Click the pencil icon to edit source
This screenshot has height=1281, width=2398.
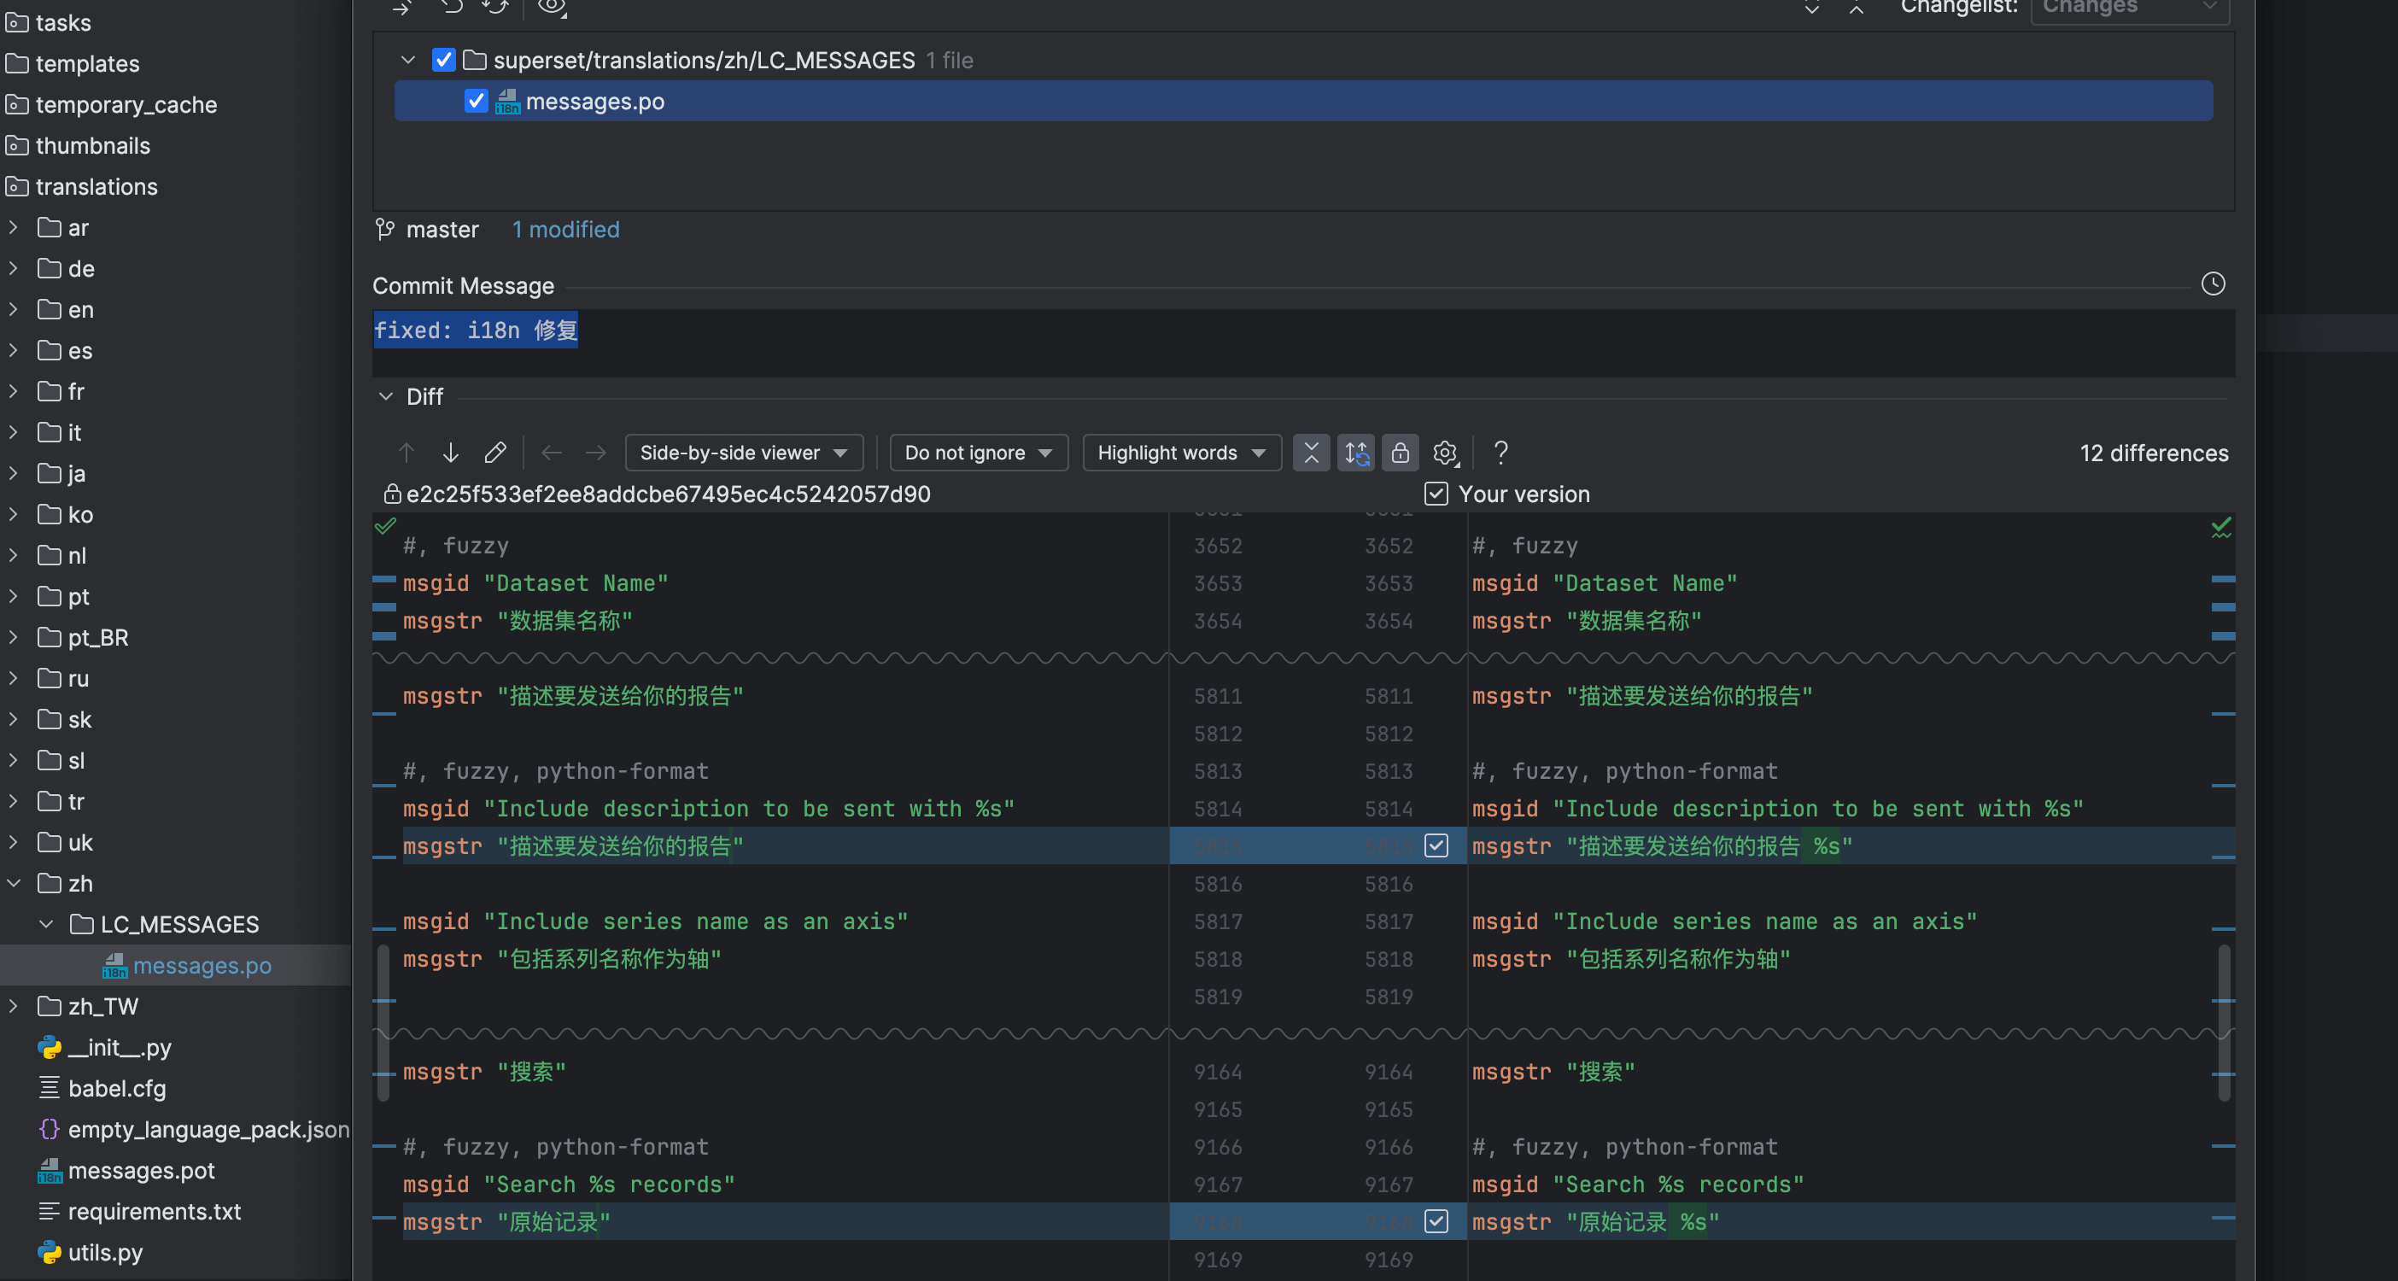(x=495, y=453)
